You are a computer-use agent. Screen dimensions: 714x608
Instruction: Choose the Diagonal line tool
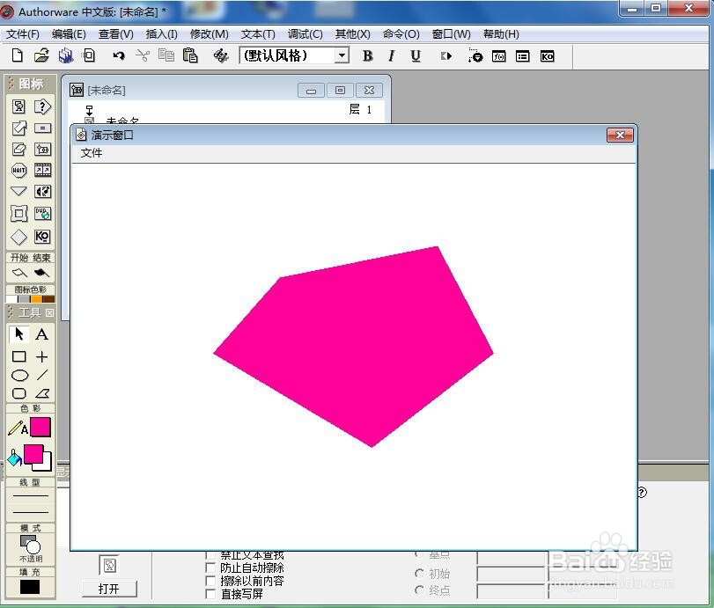pyautogui.click(x=42, y=375)
